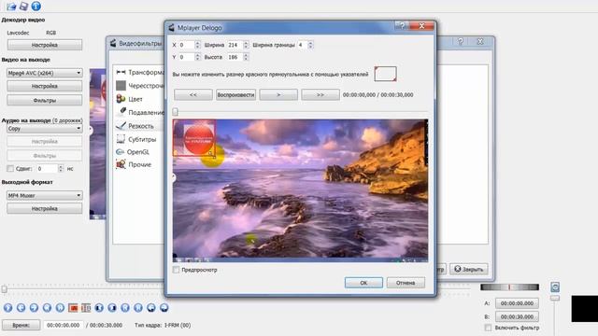Start playback with the main Play icon
598x336 pixels.
click(7, 308)
